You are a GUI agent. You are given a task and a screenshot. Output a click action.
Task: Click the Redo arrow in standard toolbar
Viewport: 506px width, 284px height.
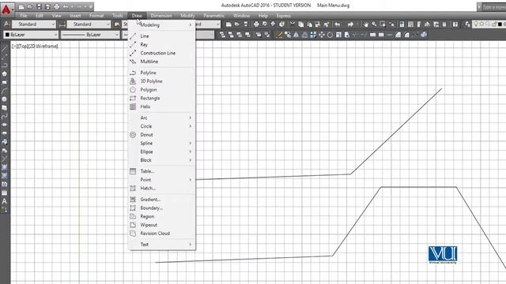click(x=351, y=24)
